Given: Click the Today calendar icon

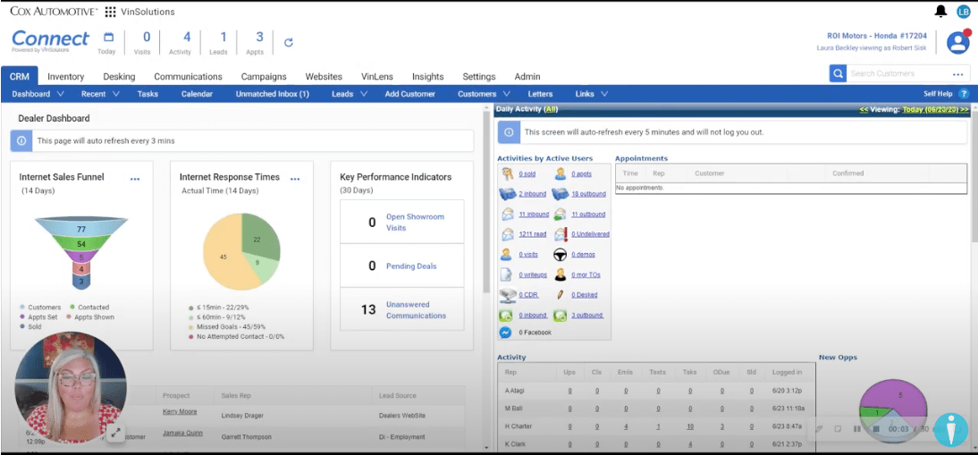Looking at the screenshot, I should click(x=108, y=38).
